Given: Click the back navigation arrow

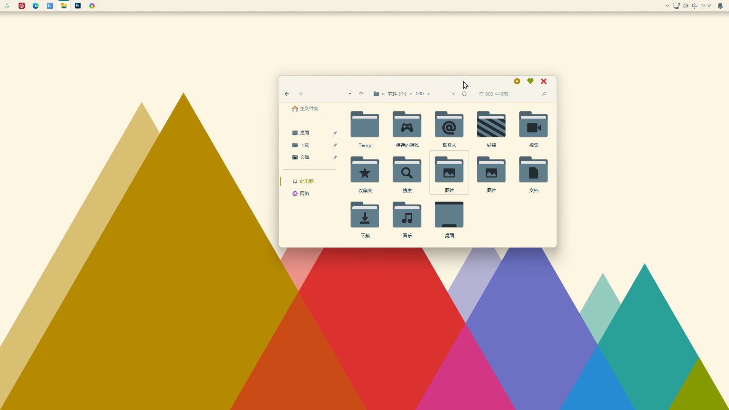Looking at the screenshot, I should point(287,94).
